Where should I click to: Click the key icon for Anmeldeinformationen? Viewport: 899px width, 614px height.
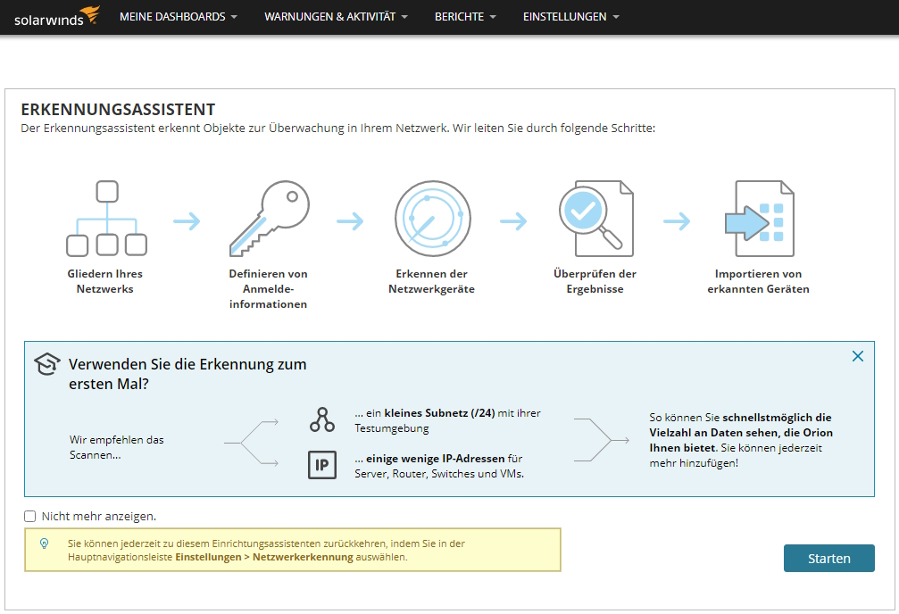pos(270,219)
